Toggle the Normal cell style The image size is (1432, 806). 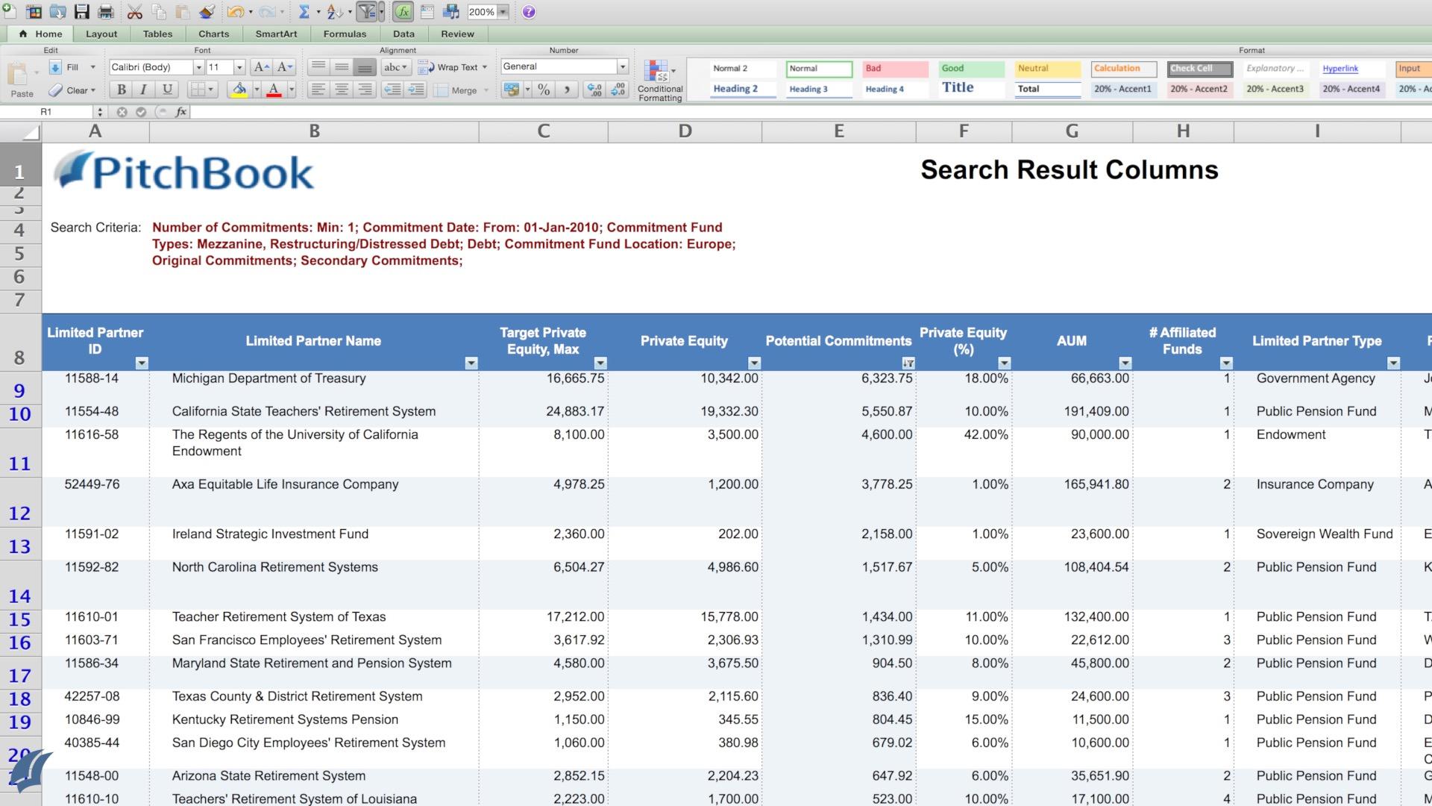[x=820, y=67]
